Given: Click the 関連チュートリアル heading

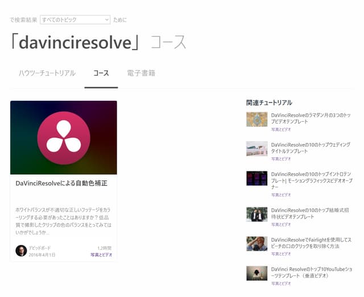Looking at the screenshot, I should (x=269, y=102).
